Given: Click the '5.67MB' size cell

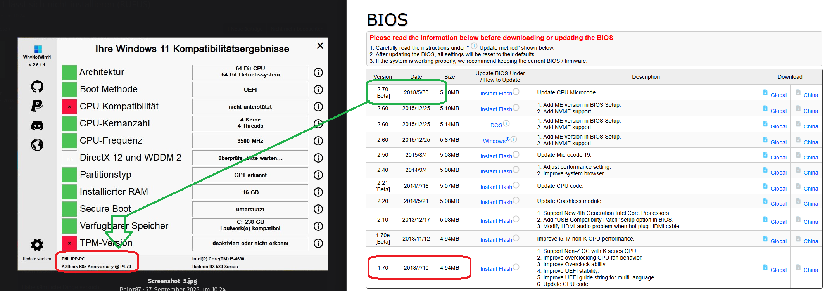Looking at the screenshot, I should point(449,140).
